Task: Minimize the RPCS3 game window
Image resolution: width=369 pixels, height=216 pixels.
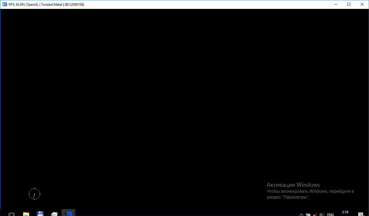Action: point(335,4)
